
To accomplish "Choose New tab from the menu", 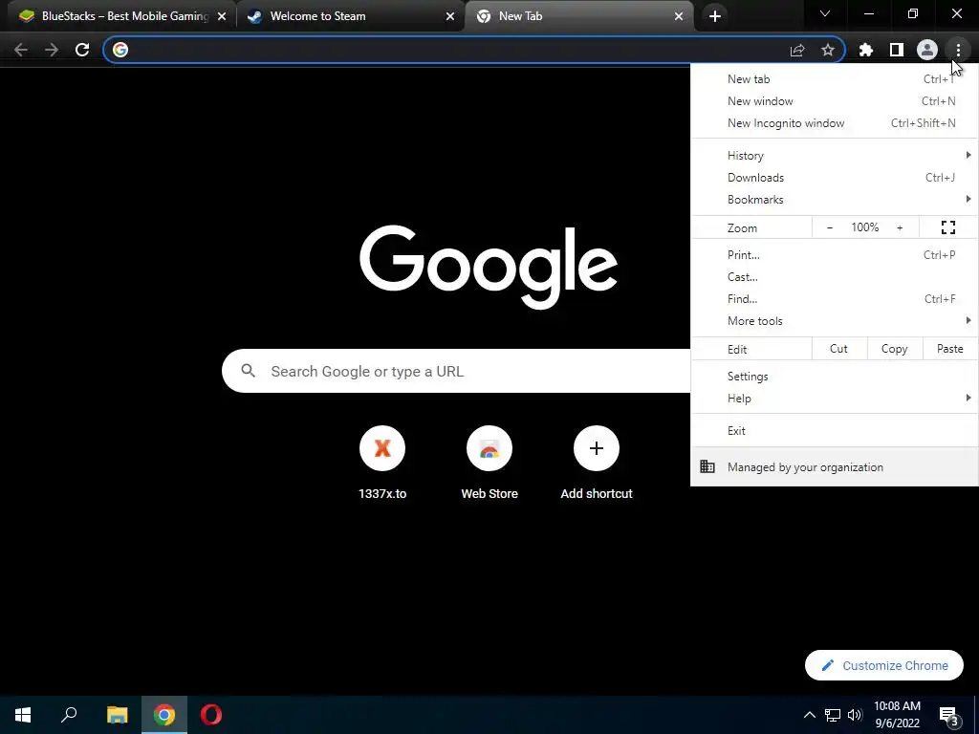I will pos(834,79).
